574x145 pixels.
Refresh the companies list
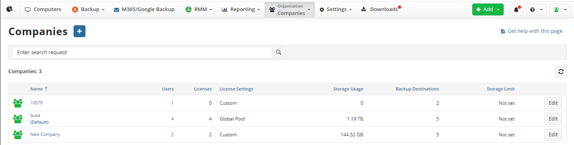(561, 72)
